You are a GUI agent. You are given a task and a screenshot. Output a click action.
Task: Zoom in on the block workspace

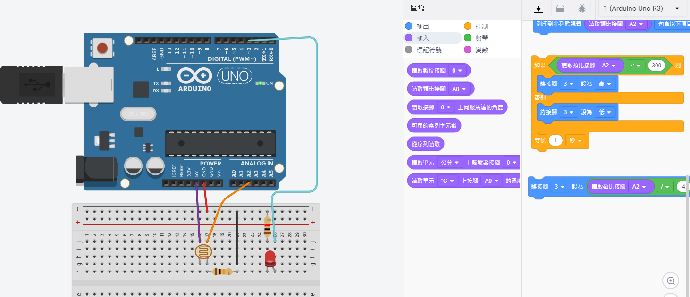(671, 281)
